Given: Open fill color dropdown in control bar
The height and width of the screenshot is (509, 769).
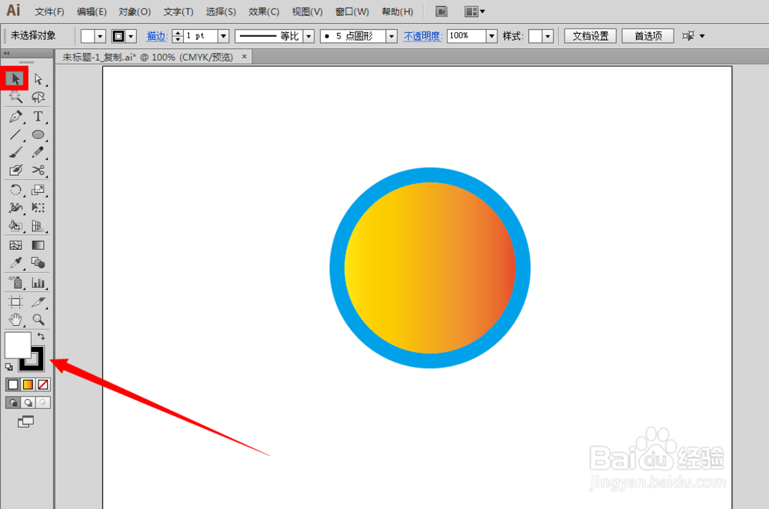Looking at the screenshot, I should (101, 36).
